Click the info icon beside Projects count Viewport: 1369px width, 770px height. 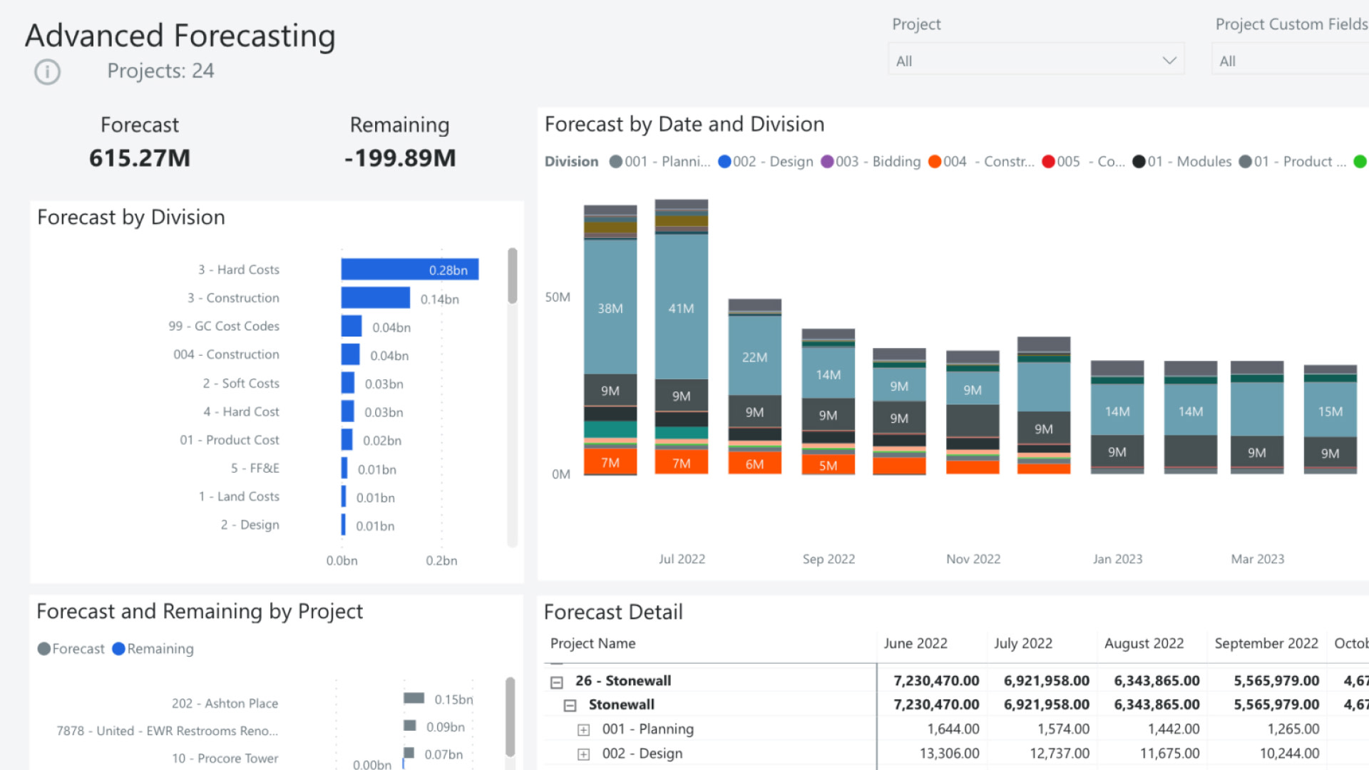click(48, 72)
